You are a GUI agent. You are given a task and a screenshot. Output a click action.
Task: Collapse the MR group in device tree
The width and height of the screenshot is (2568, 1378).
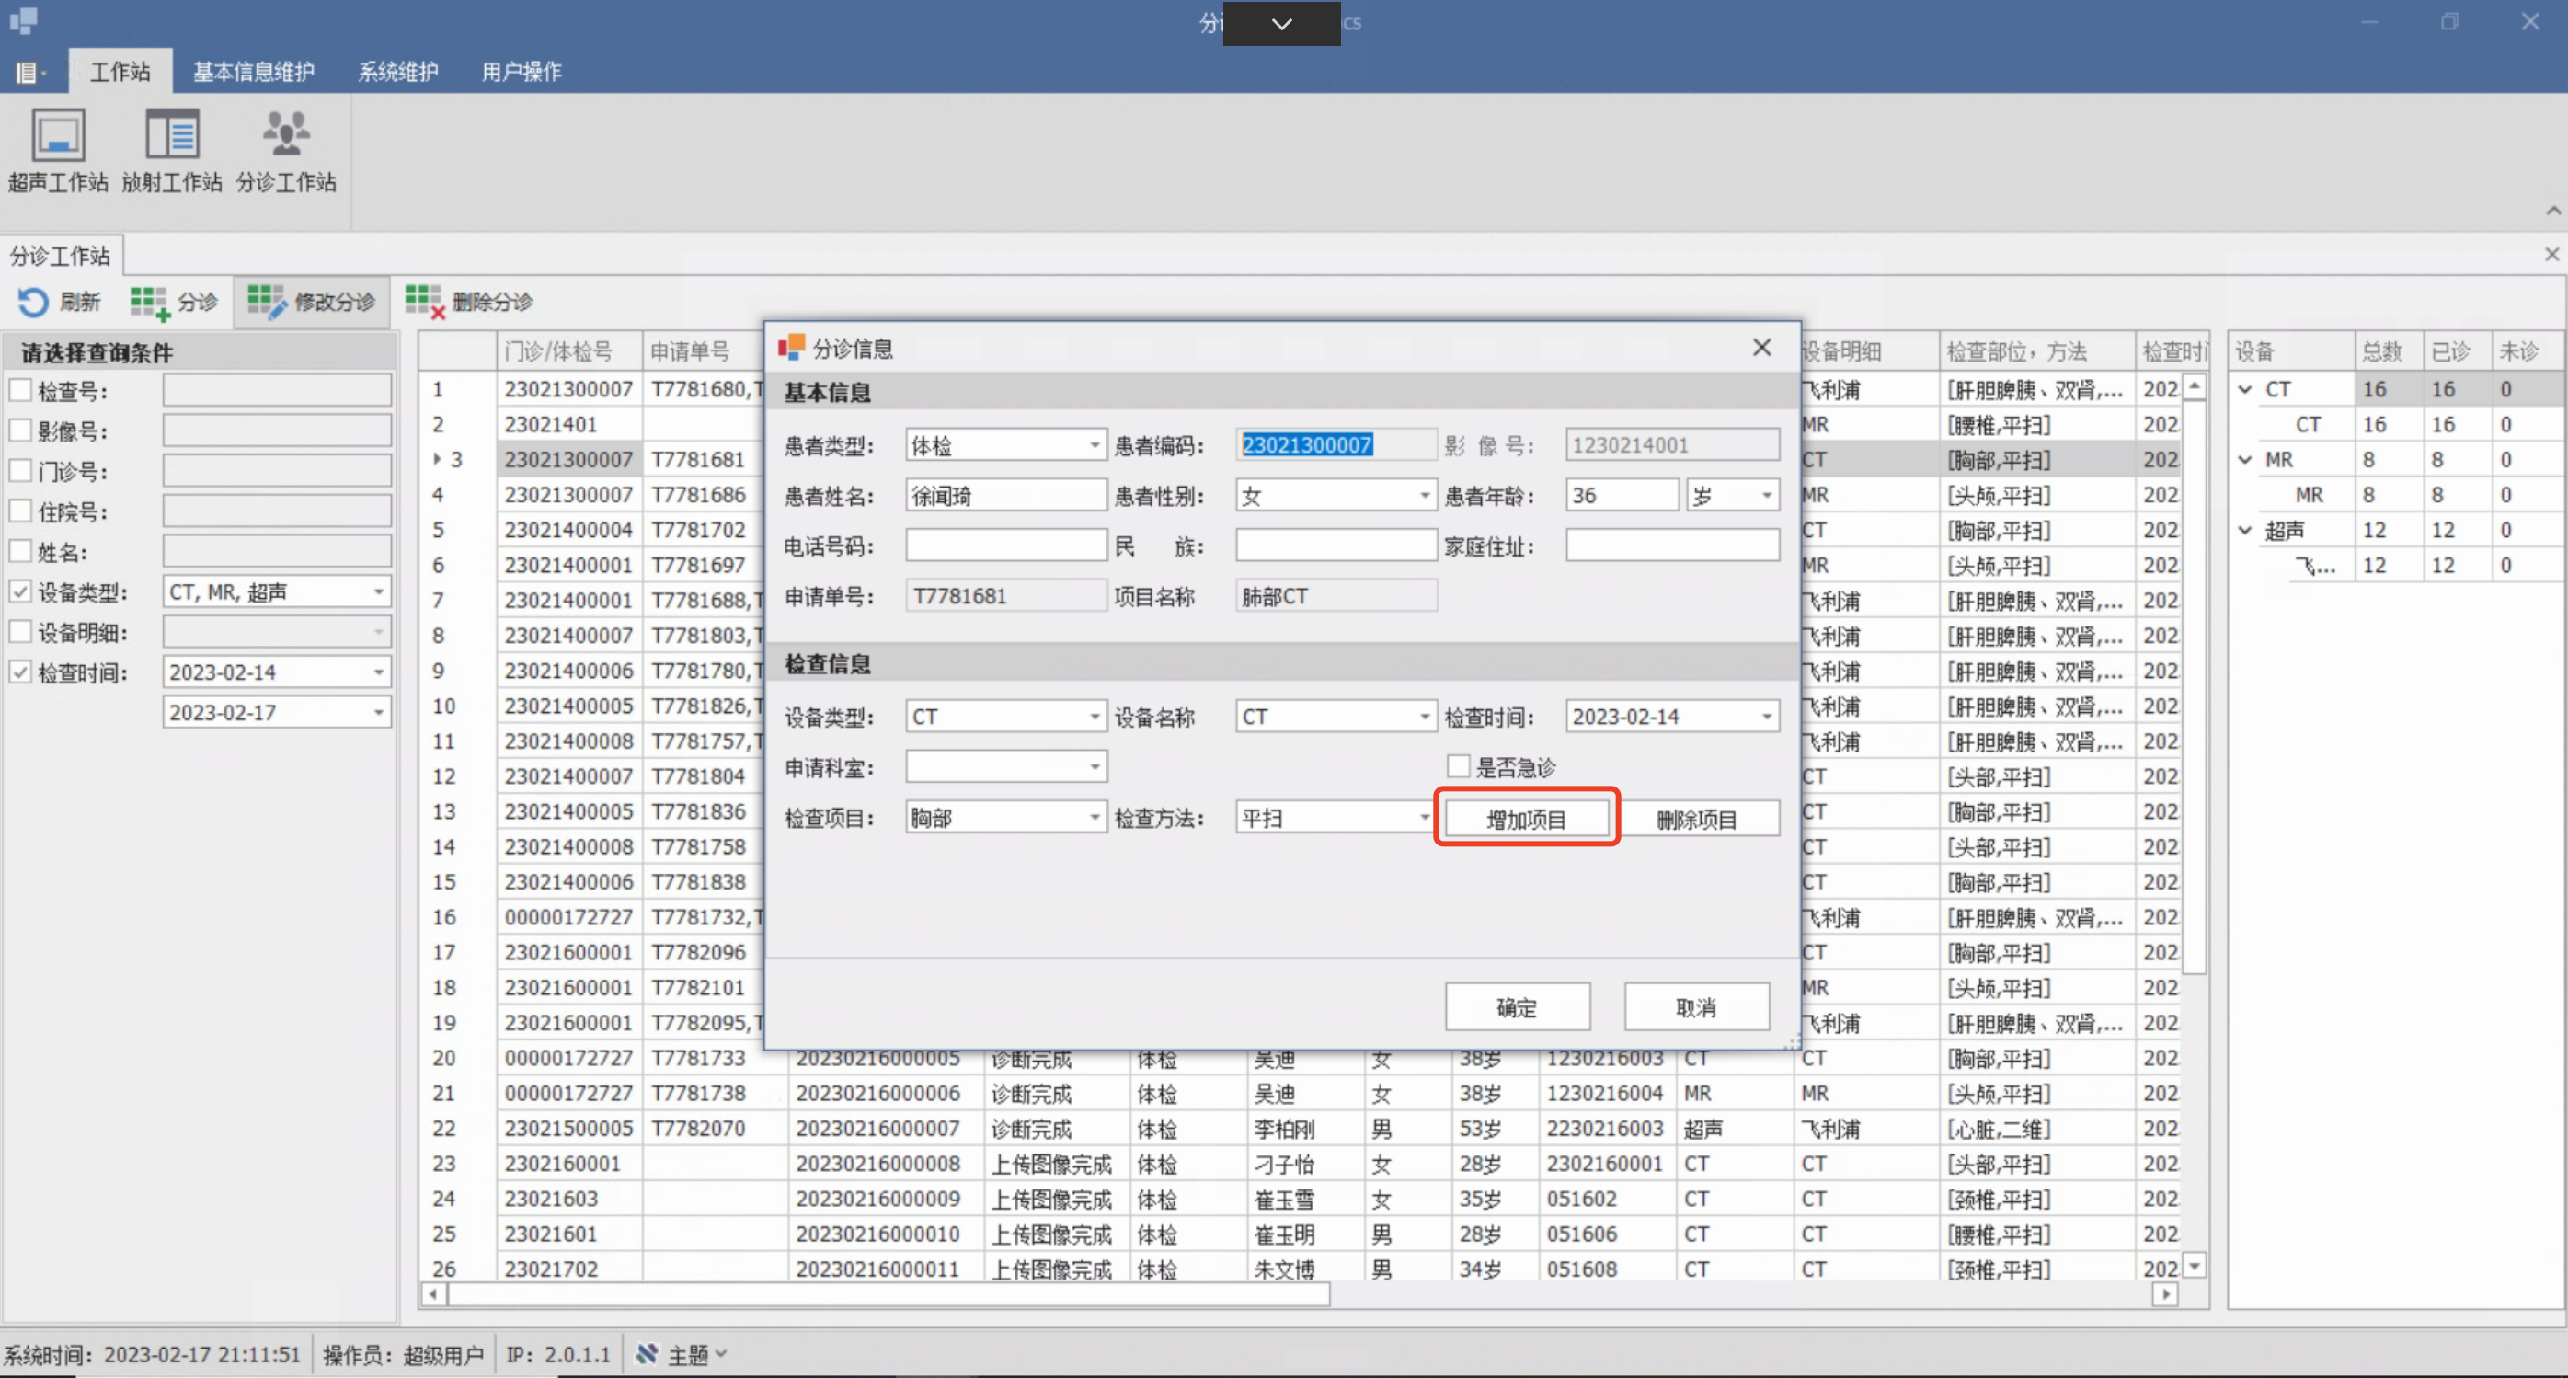pos(2245,460)
